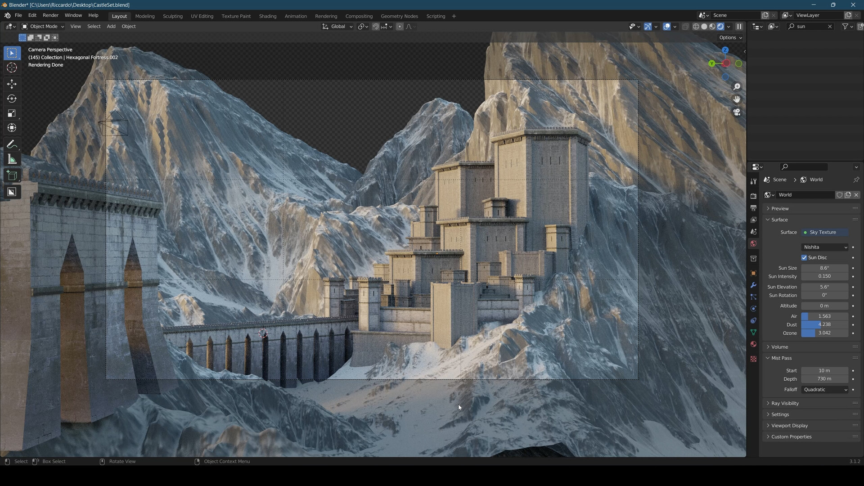The width and height of the screenshot is (864, 486).
Task: Select the Annotate tool
Action: pyautogui.click(x=12, y=144)
